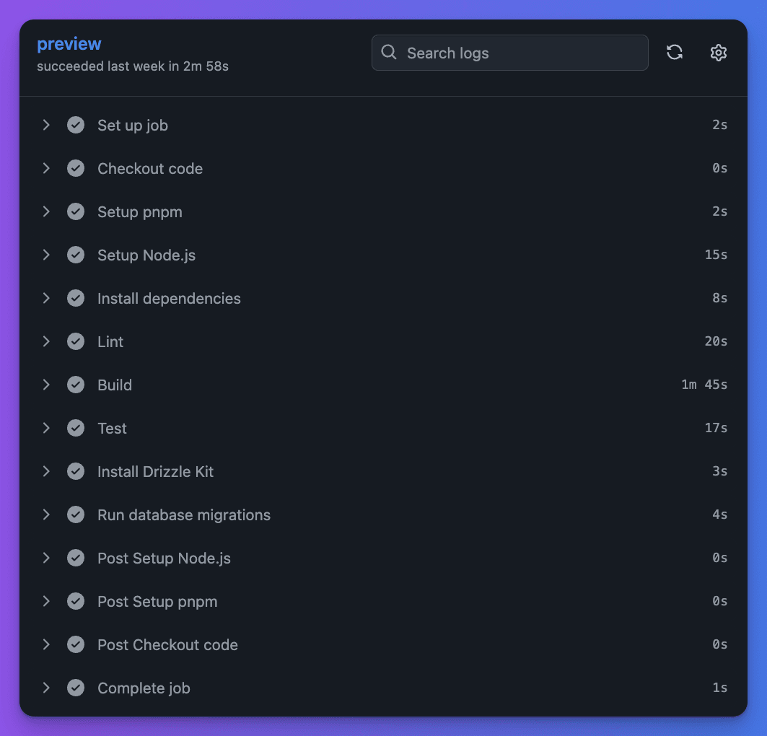Open the log settings gear icon
Viewport: 767px width, 736px height.
(x=718, y=53)
